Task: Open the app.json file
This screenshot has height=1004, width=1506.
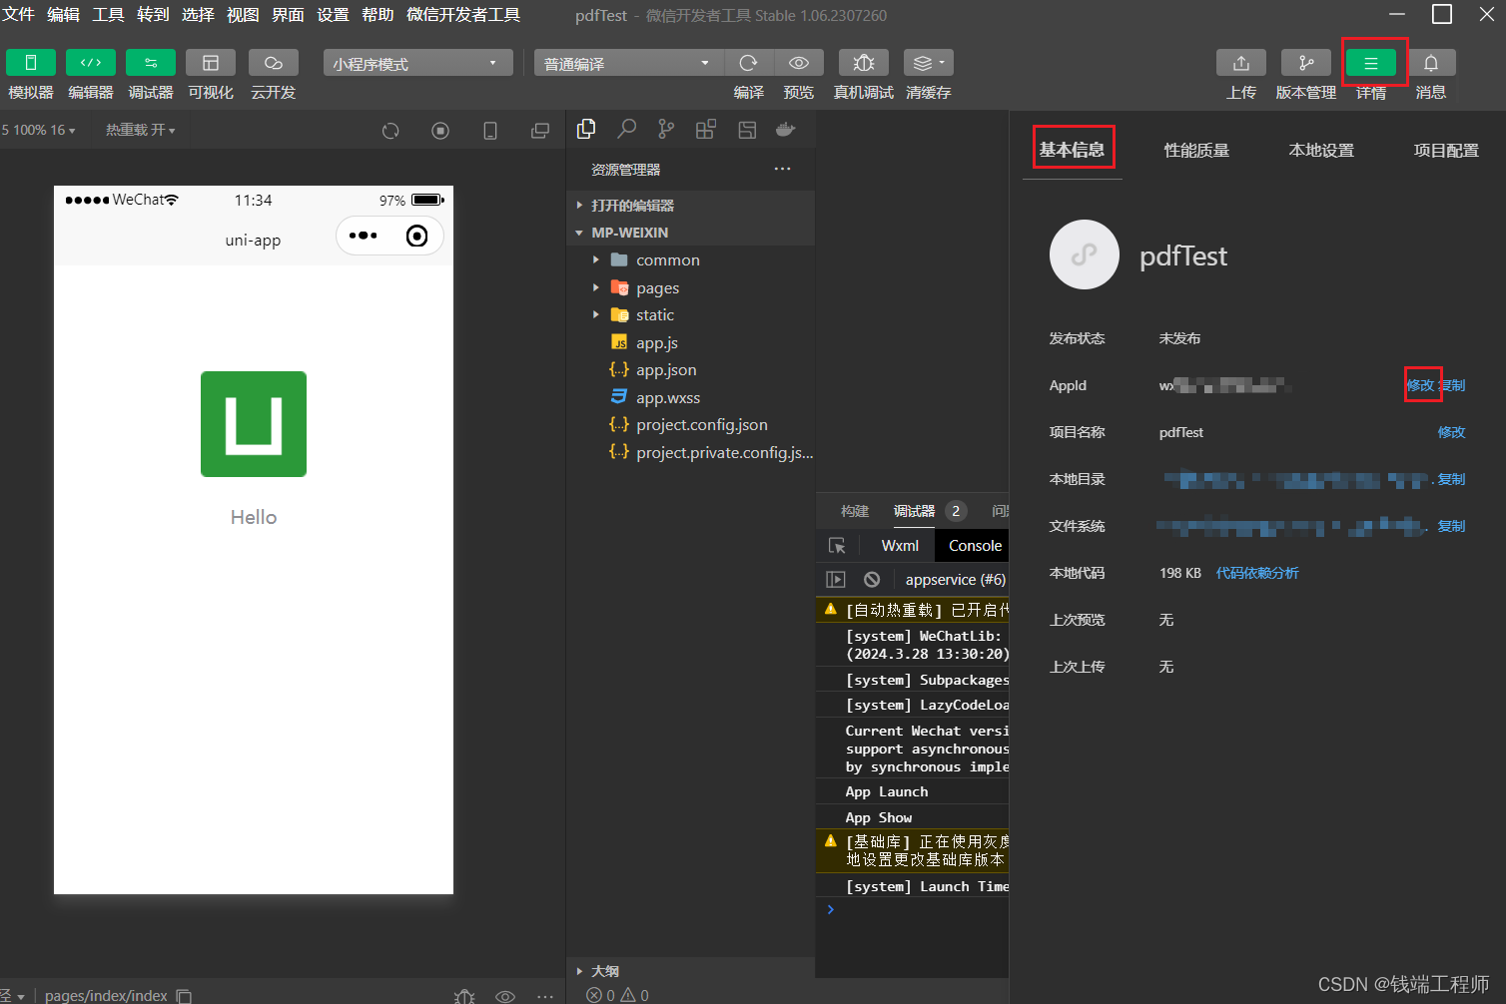Action: click(690, 369)
